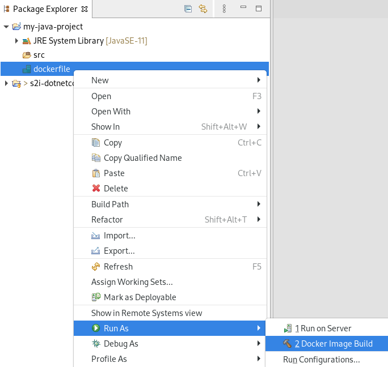
Task: Click Collapse All icon in Package Explorer
Action: (188, 8)
